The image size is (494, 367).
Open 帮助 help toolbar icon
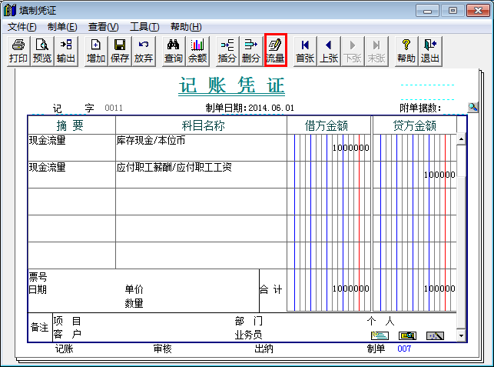pyautogui.click(x=406, y=51)
